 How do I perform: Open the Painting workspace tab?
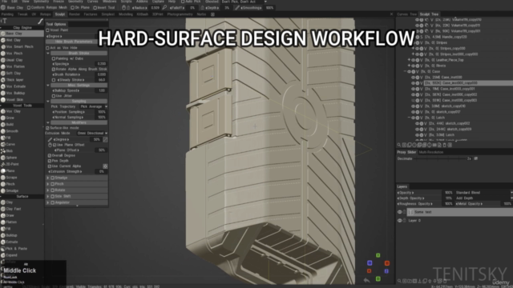[7, 14]
